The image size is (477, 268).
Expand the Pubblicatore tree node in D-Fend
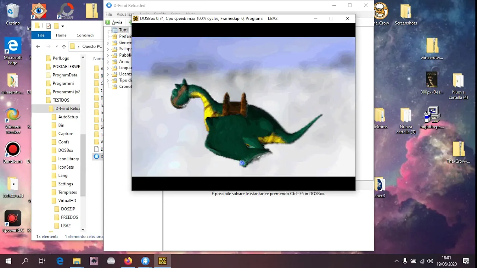click(108, 55)
